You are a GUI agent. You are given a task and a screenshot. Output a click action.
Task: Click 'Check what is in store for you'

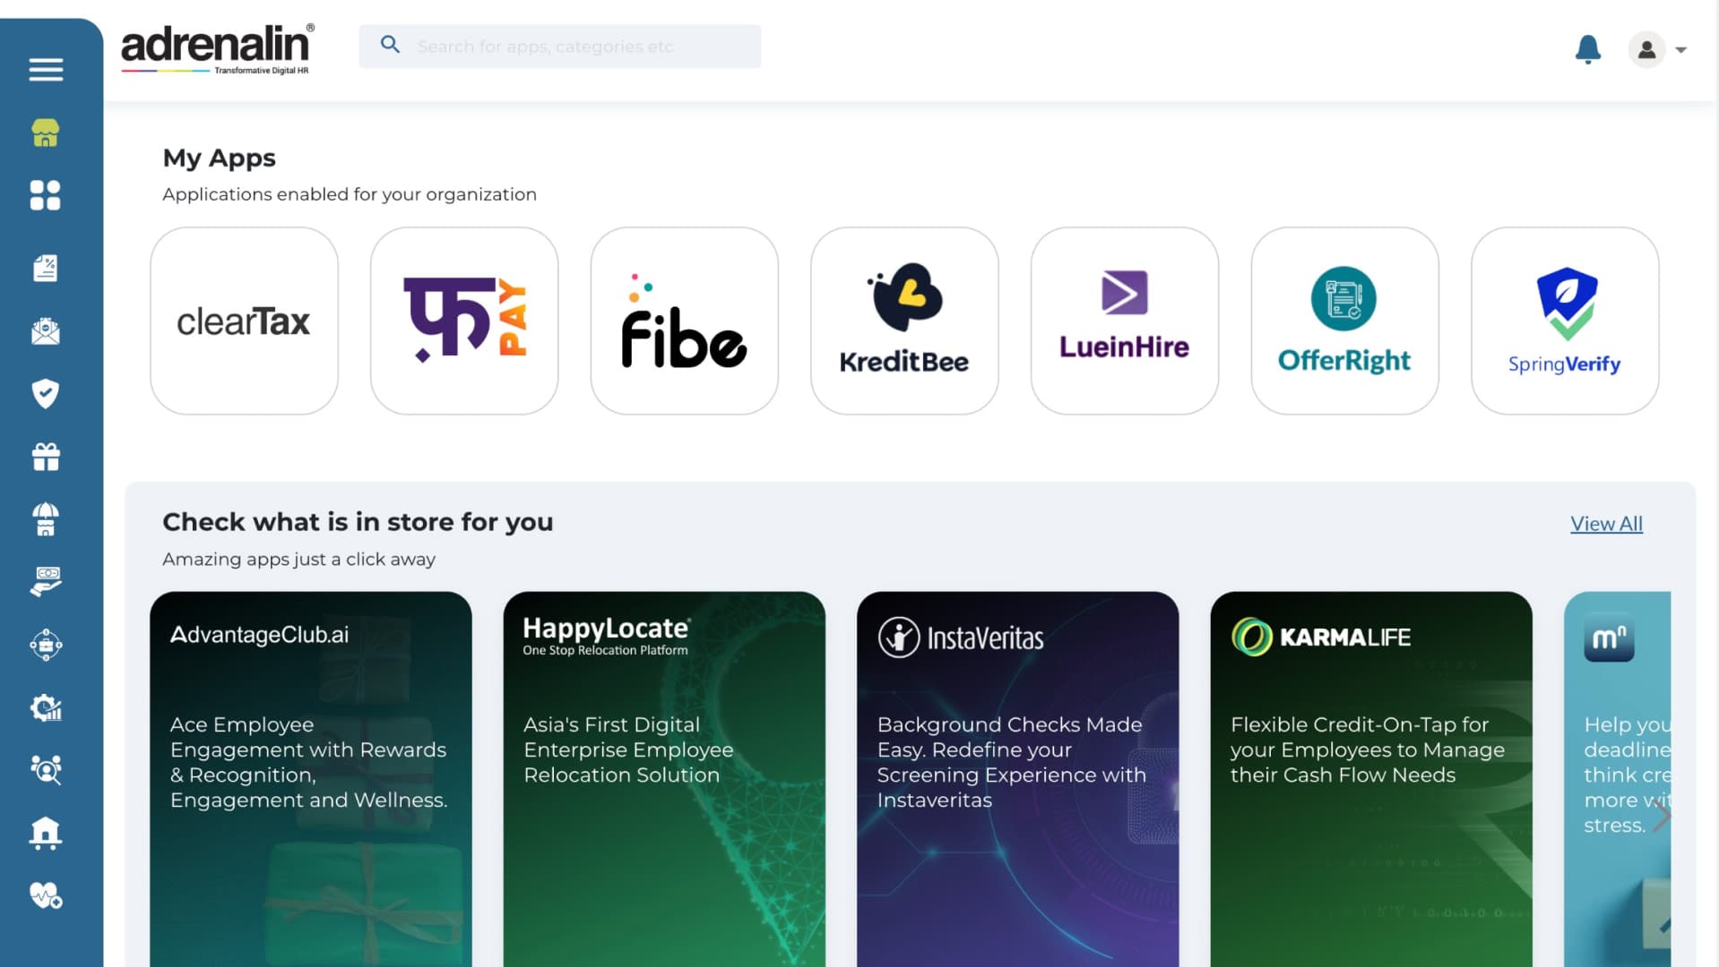tap(358, 522)
